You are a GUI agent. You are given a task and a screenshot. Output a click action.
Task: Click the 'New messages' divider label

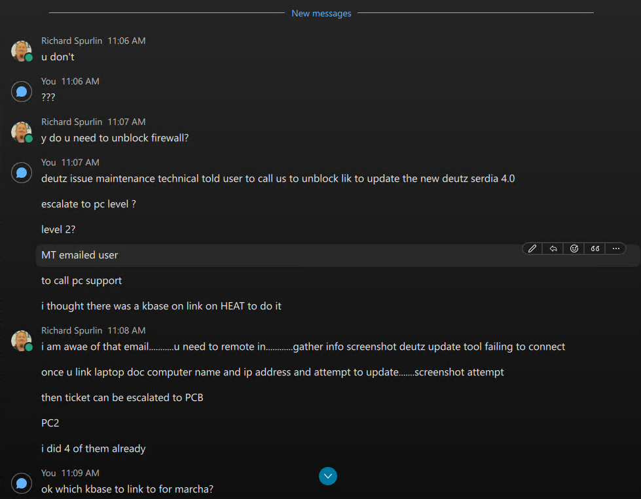[x=321, y=13]
